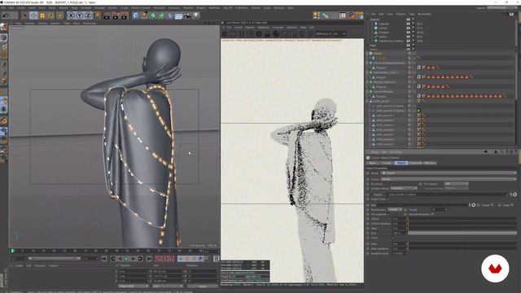Open the Object (Rel) coordinates dropdown
Image resolution: width=521 pixels, height=293 pixels.
coord(134,286)
